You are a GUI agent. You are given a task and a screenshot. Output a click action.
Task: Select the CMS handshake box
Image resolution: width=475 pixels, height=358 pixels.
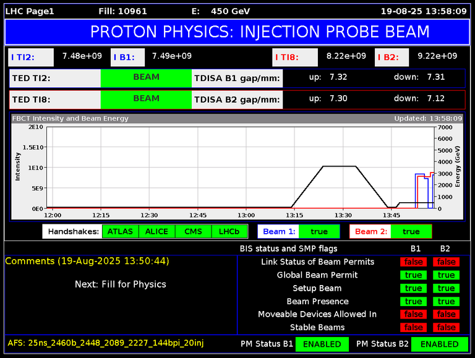193,231
